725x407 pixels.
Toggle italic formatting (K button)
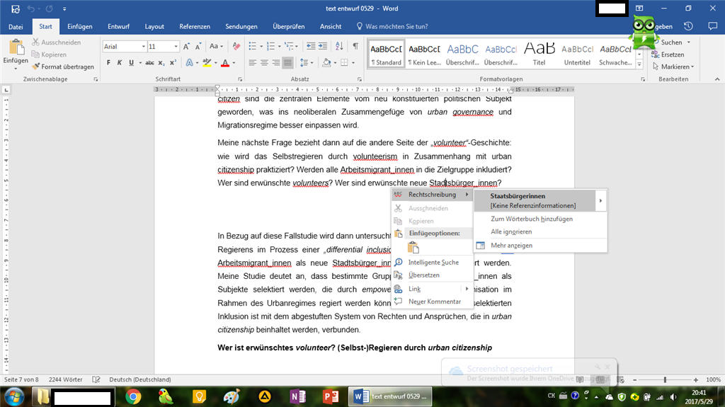[120, 63]
